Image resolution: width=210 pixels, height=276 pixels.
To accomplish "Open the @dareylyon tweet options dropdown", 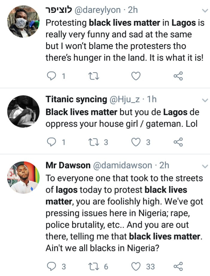I will pyautogui.click(x=205, y=11).
